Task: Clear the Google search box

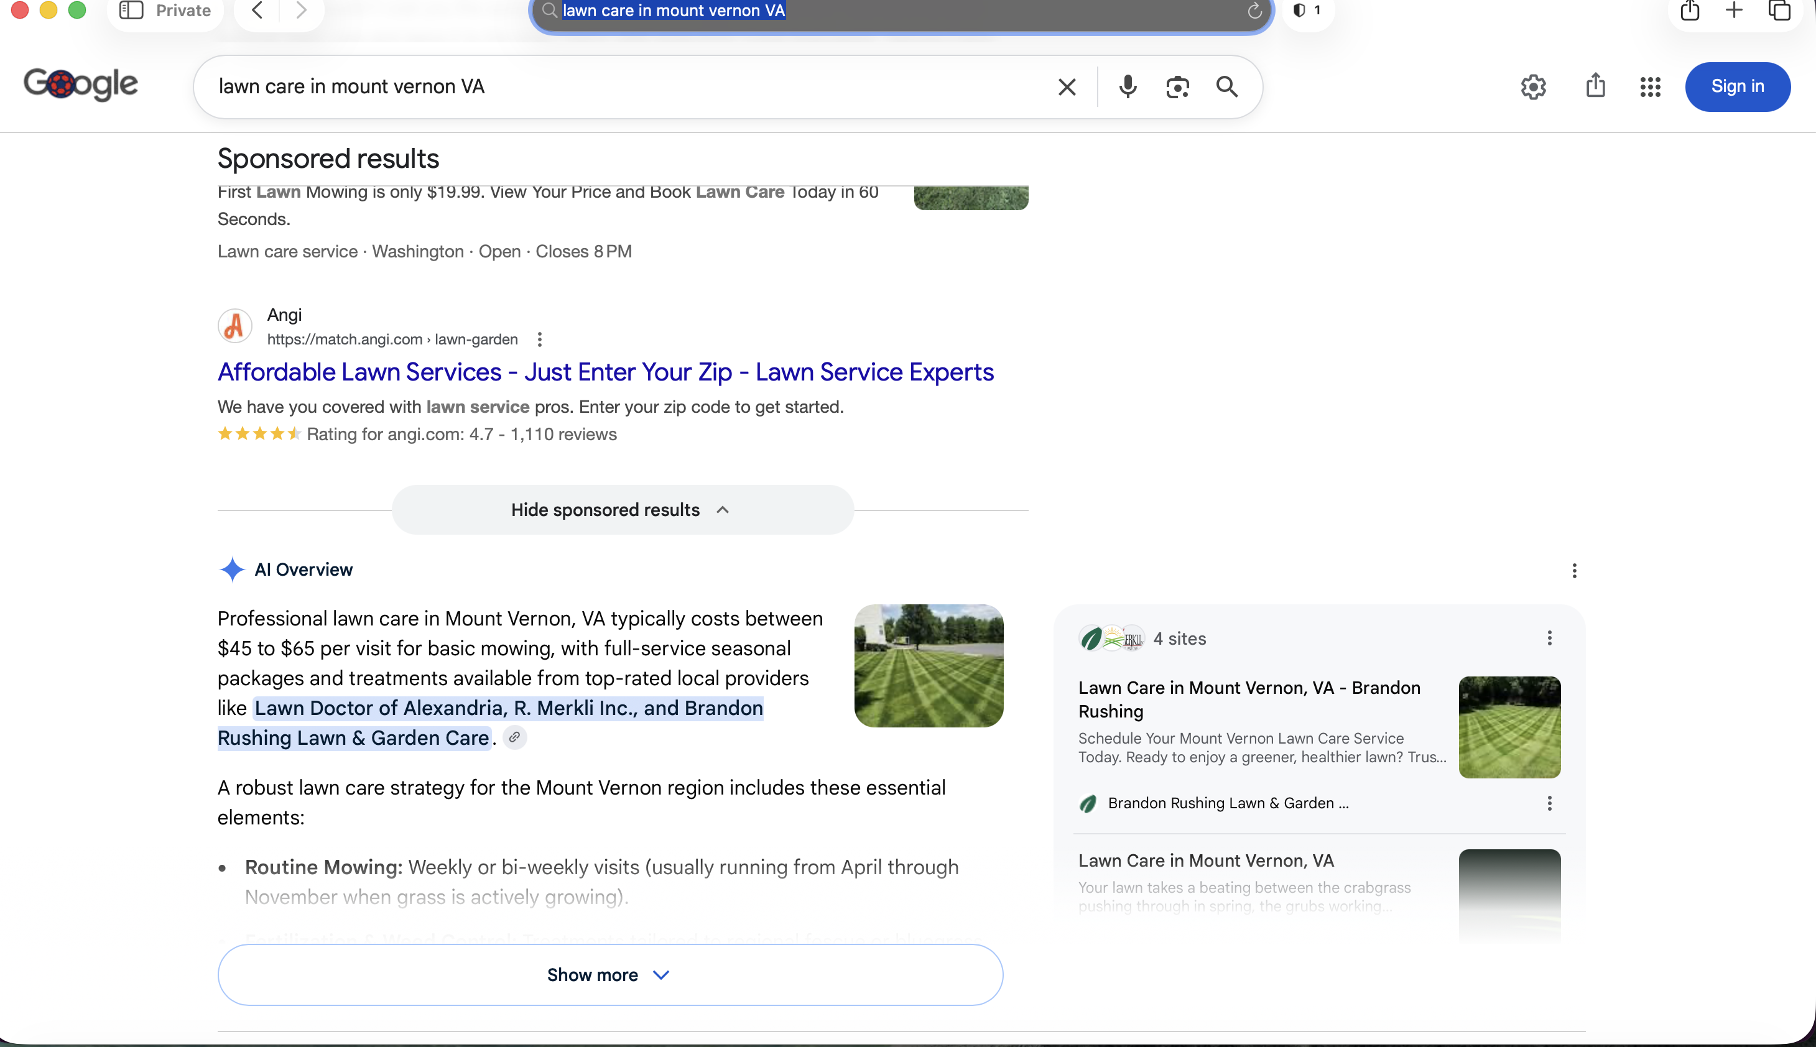Action: (x=1067, y=87)
